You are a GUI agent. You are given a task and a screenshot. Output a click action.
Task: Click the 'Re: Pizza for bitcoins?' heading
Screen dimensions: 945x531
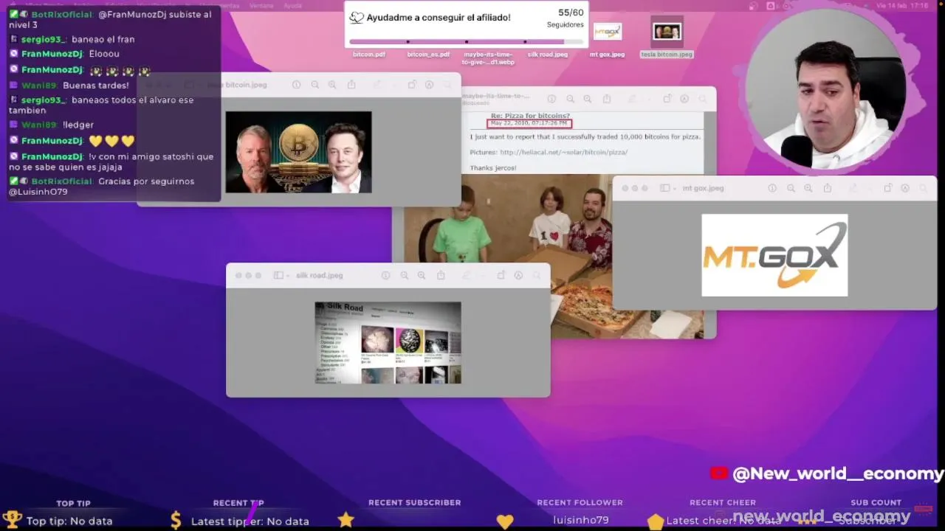(x=530, y=116)
